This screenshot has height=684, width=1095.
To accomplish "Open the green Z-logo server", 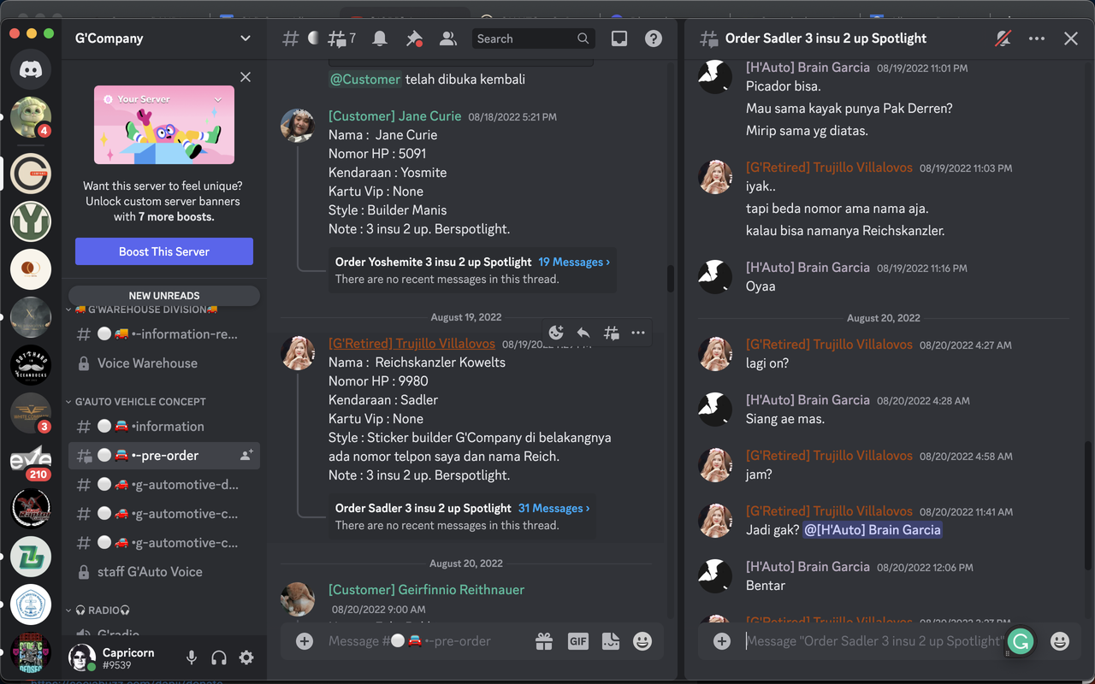I will pos(31,557).
